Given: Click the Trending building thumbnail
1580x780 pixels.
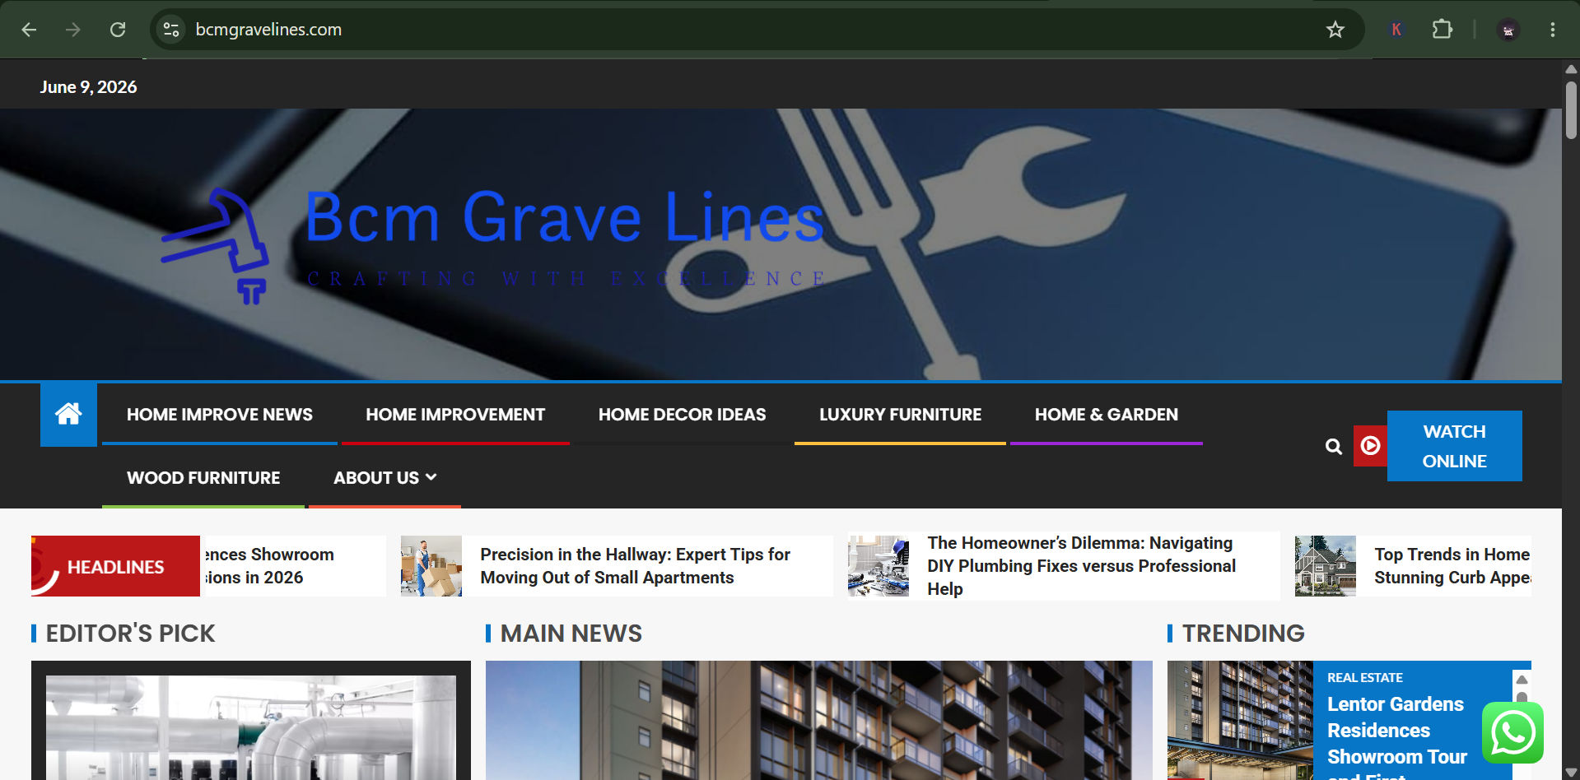Looking at the screenshot, I should pos(1240,720).
